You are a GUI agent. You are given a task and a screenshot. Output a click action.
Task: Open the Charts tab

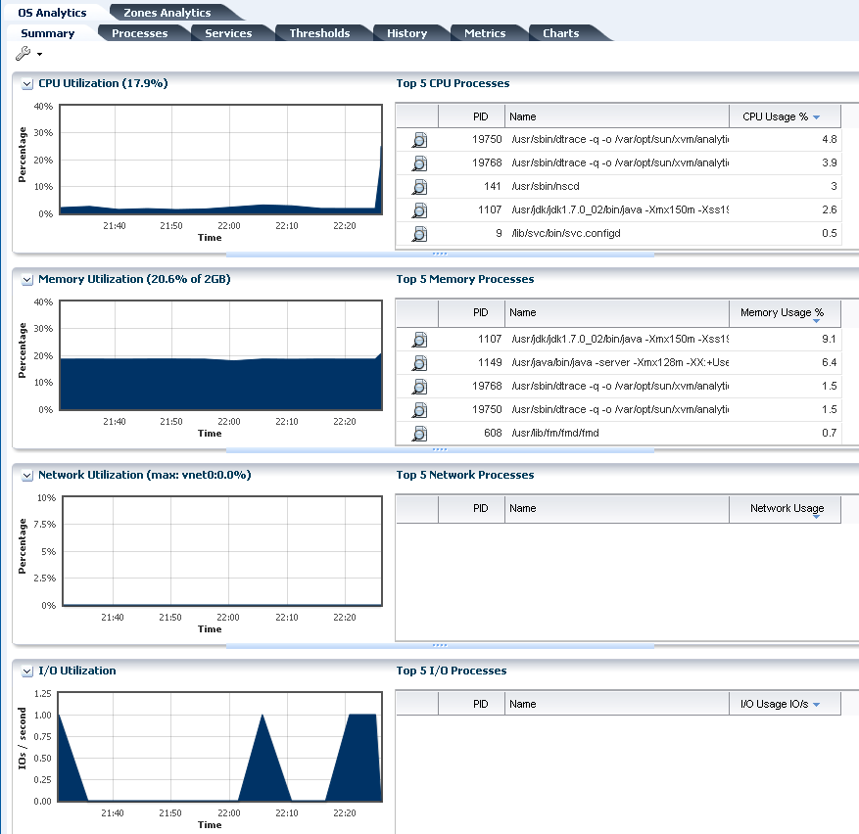tap(560, 33)
